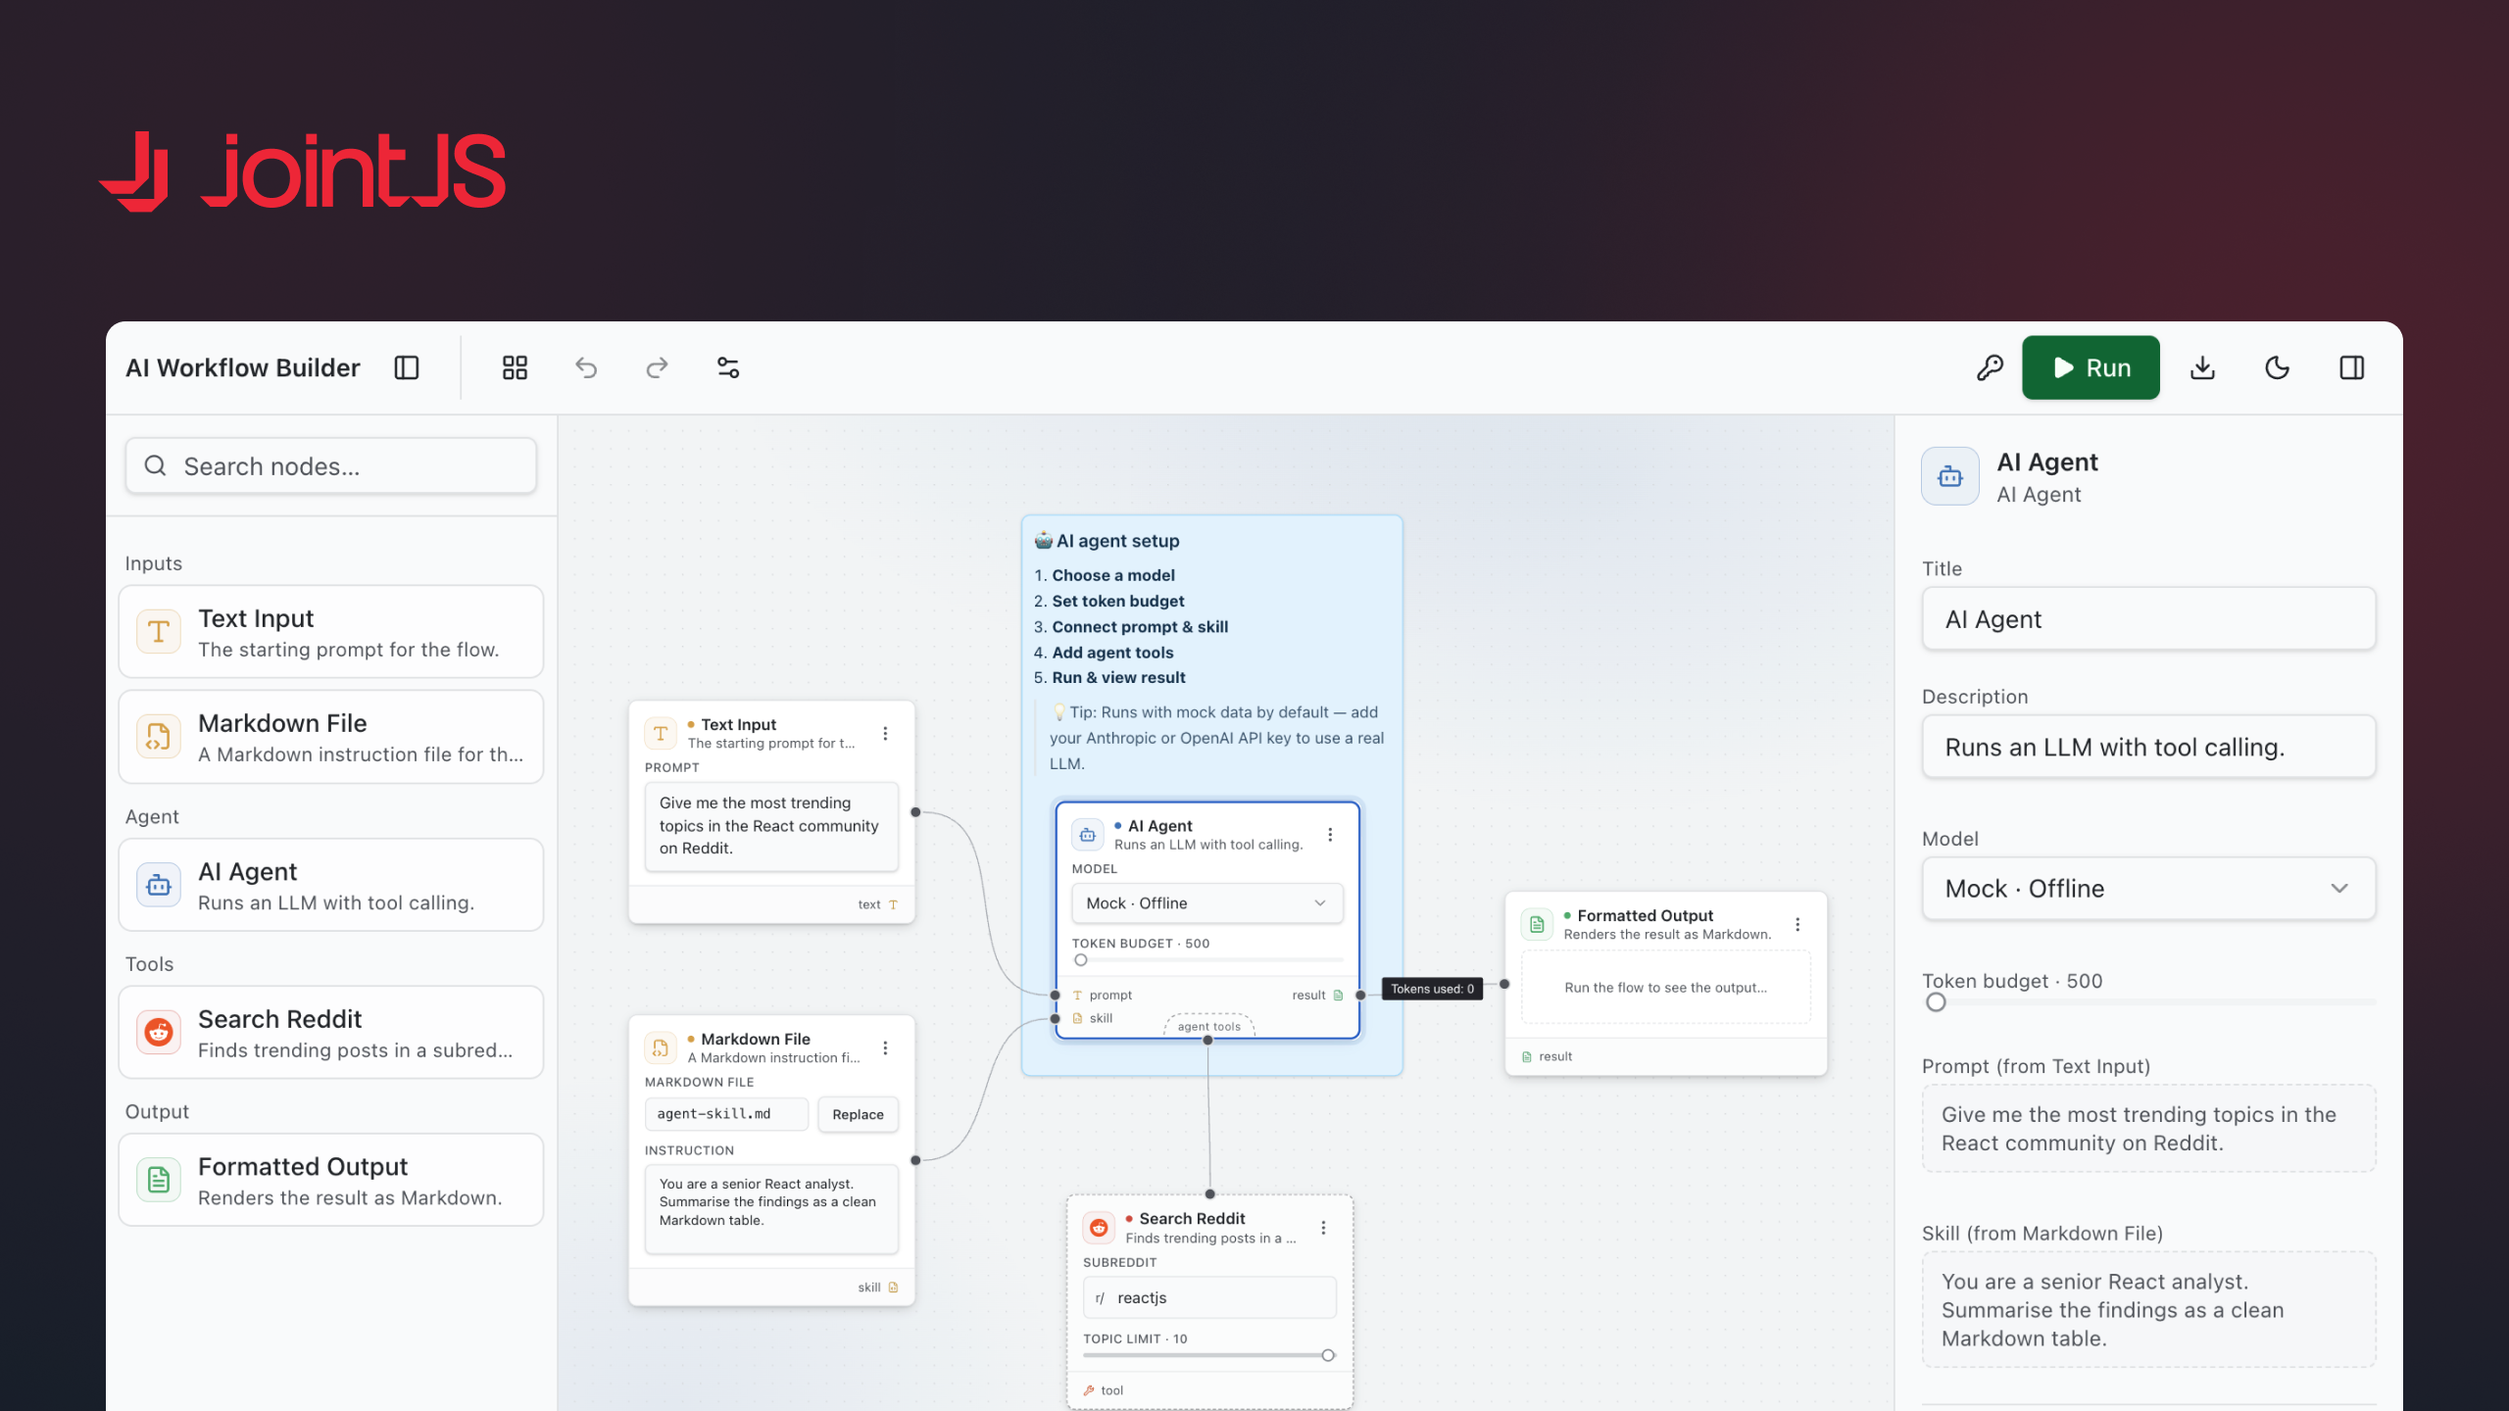Screen dimensions: 2509x1411
Task: Click the AI Agent icon in the inspector header
Action: click(x=1950, y=476)
